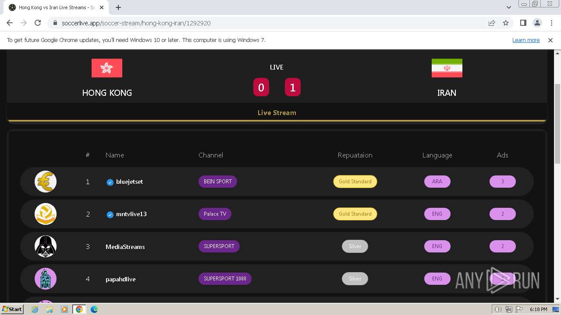Open the papahdlive stream link
Viewport: 561px width, 315px height.
point(121,279)
